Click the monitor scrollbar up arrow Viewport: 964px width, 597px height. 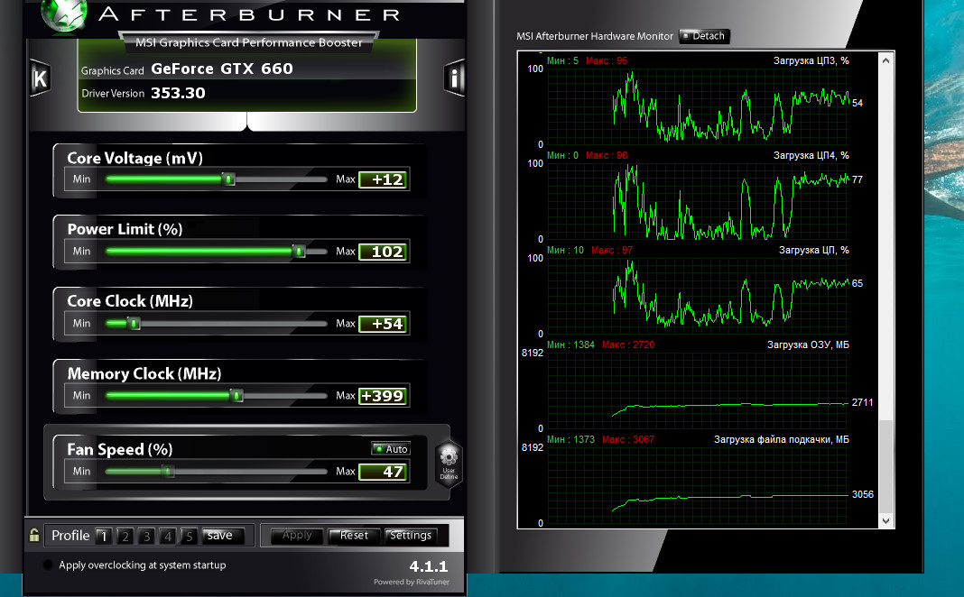885,60
